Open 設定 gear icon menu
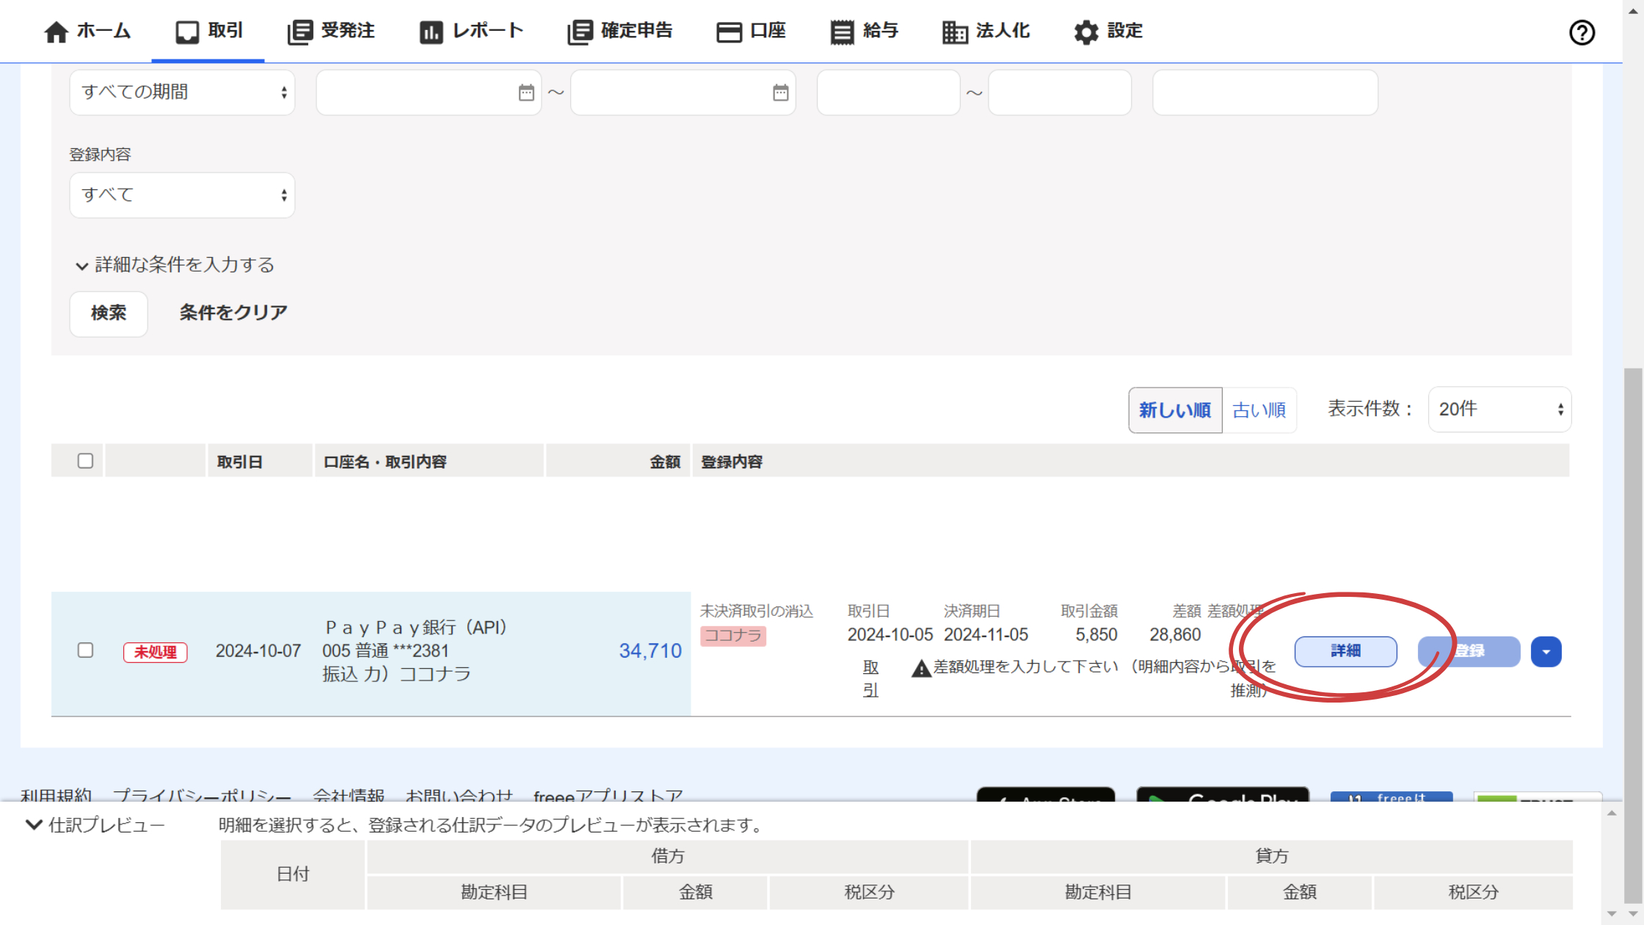Image resolution: width=1644 pixels, height=925 pixels. (1085, 32)
